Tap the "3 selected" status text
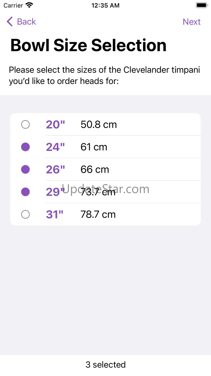 [x=105, y=365]
